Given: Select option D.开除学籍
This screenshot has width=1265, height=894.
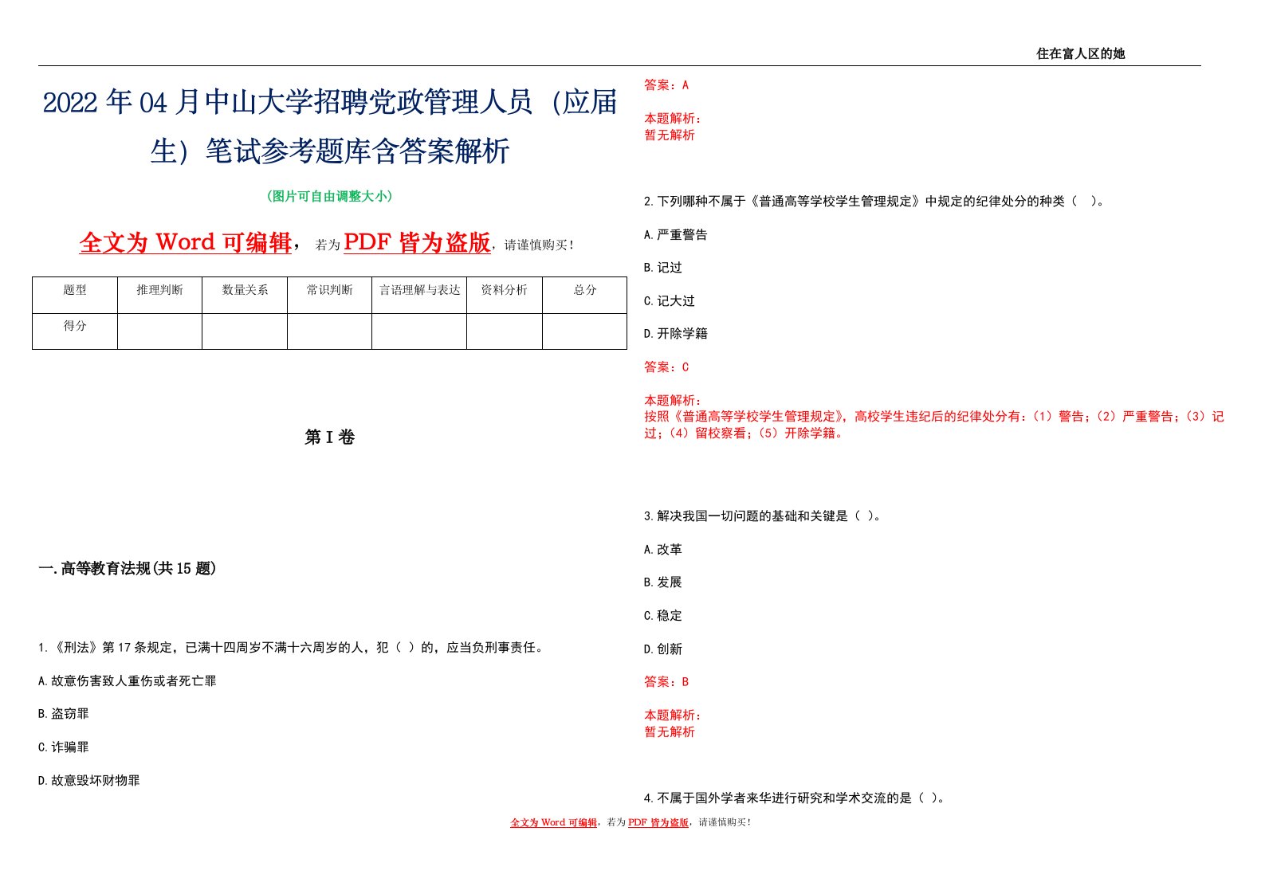Looking at the screenshot, I should pos(675,334).
